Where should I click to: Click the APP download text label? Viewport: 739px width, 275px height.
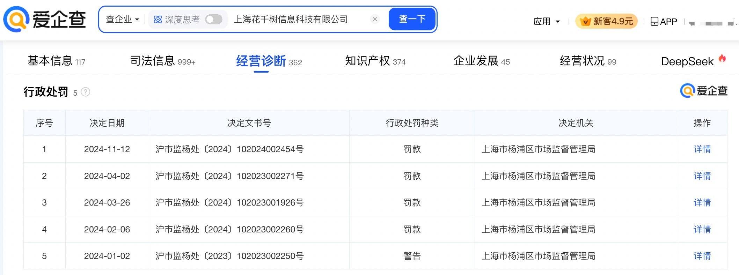(668, 22)
